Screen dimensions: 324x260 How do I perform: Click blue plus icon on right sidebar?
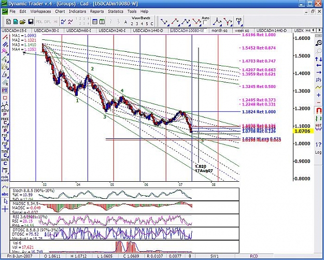point(318,95)
